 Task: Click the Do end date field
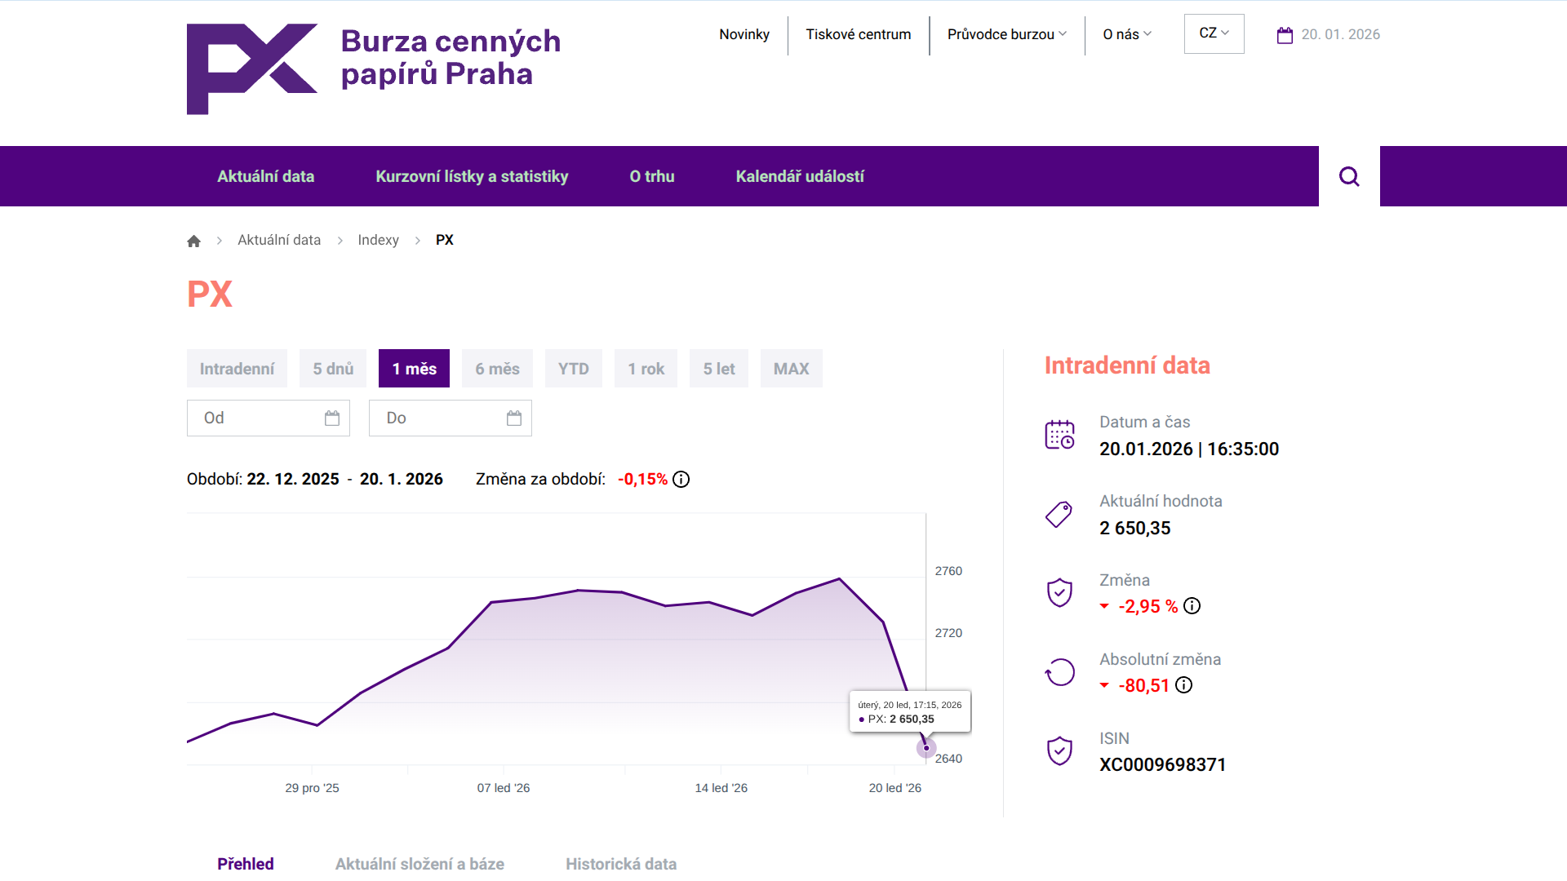(x=451, y=418)
